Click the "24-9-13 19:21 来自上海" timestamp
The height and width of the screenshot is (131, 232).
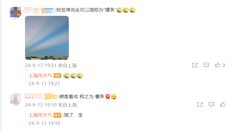coord(51,65)
